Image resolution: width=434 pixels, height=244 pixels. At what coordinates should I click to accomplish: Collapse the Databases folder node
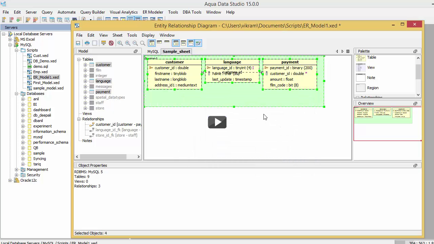(17, 94)
